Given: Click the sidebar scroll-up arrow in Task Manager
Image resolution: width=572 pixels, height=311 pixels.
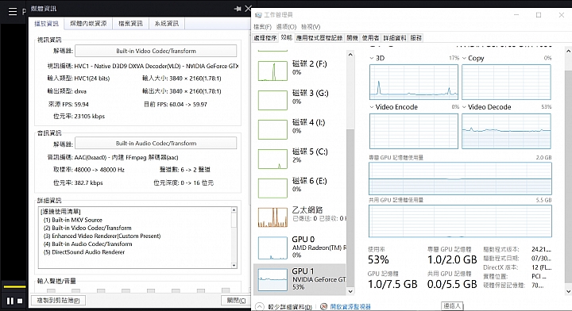Looking at the screenshot, I should point(350,55).
